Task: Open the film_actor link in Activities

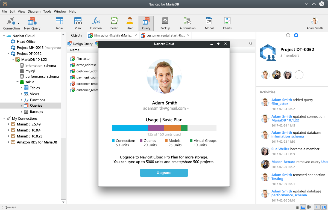Action: tap(280, 104)
